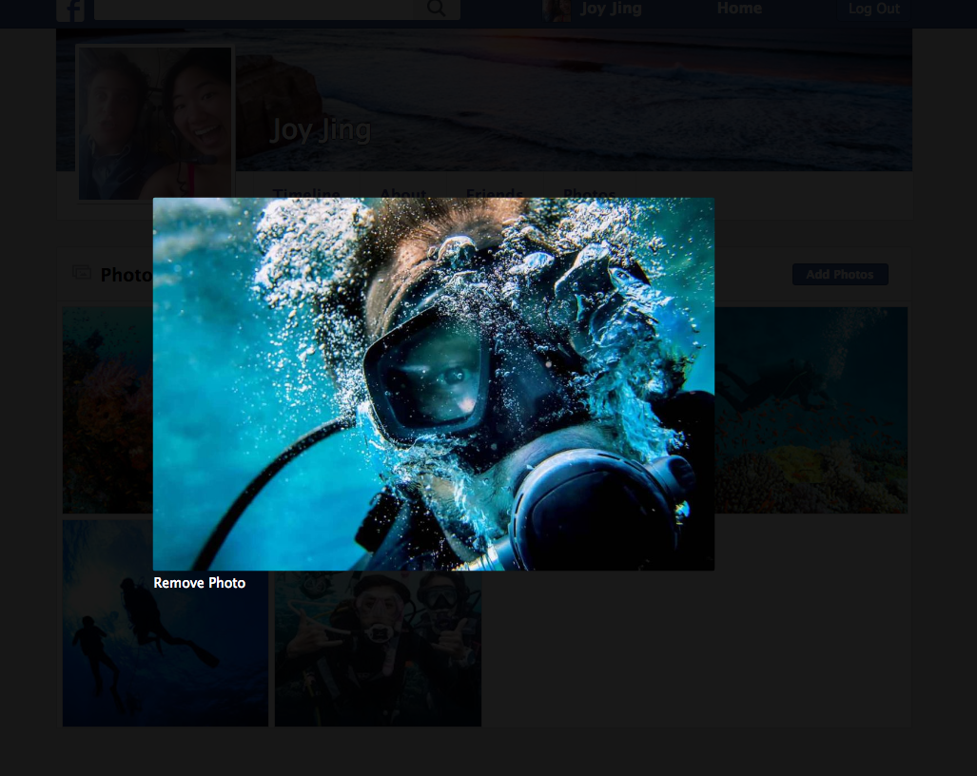Click the Log Out button
Image resolution: width=977 pixels, height=776 pixels.
point(873,10)
